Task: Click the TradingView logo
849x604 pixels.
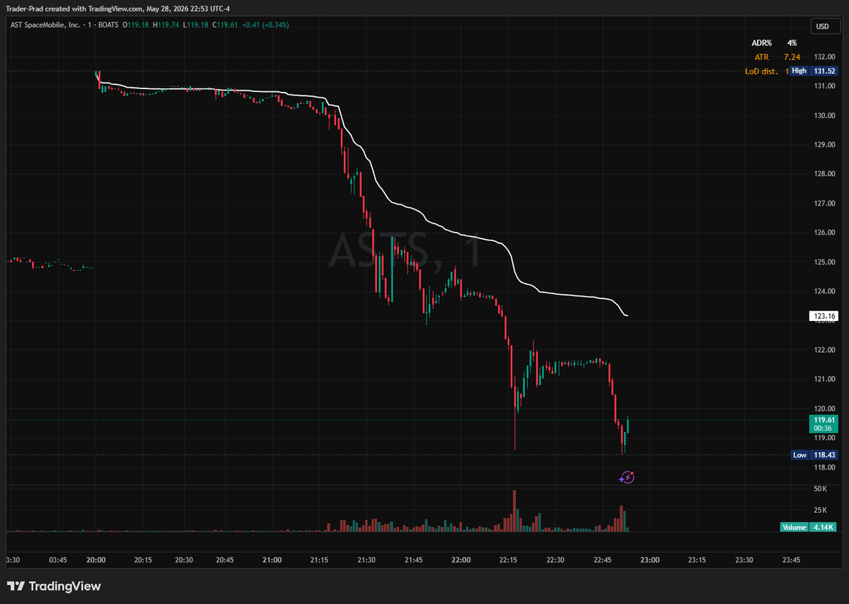Action: [x=54, y=586]
